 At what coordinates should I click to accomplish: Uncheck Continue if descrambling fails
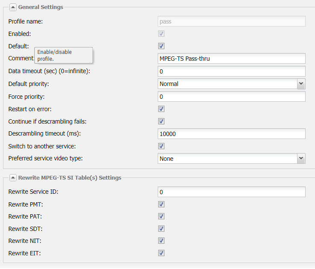pyautogui.click(x=161, y=121)
